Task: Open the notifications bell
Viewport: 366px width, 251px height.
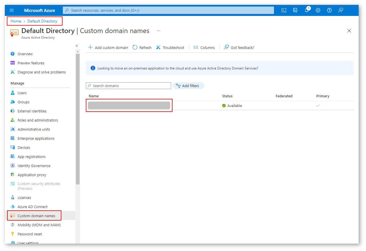Action: click(x=307, y=10)
